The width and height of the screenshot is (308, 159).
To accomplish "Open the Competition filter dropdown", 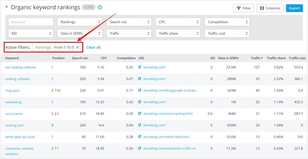I will [227, 22].
